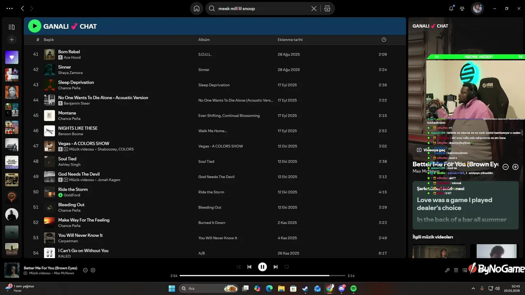Open the first related music video thumbnail
The height and width of the screenshot is (295, 525).
pyautogui.click(x=439, y=251)
